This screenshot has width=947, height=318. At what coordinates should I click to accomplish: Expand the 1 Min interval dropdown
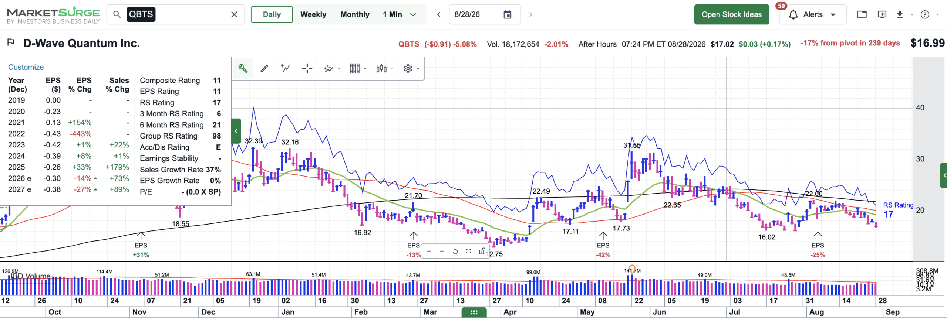coord(413,14)
